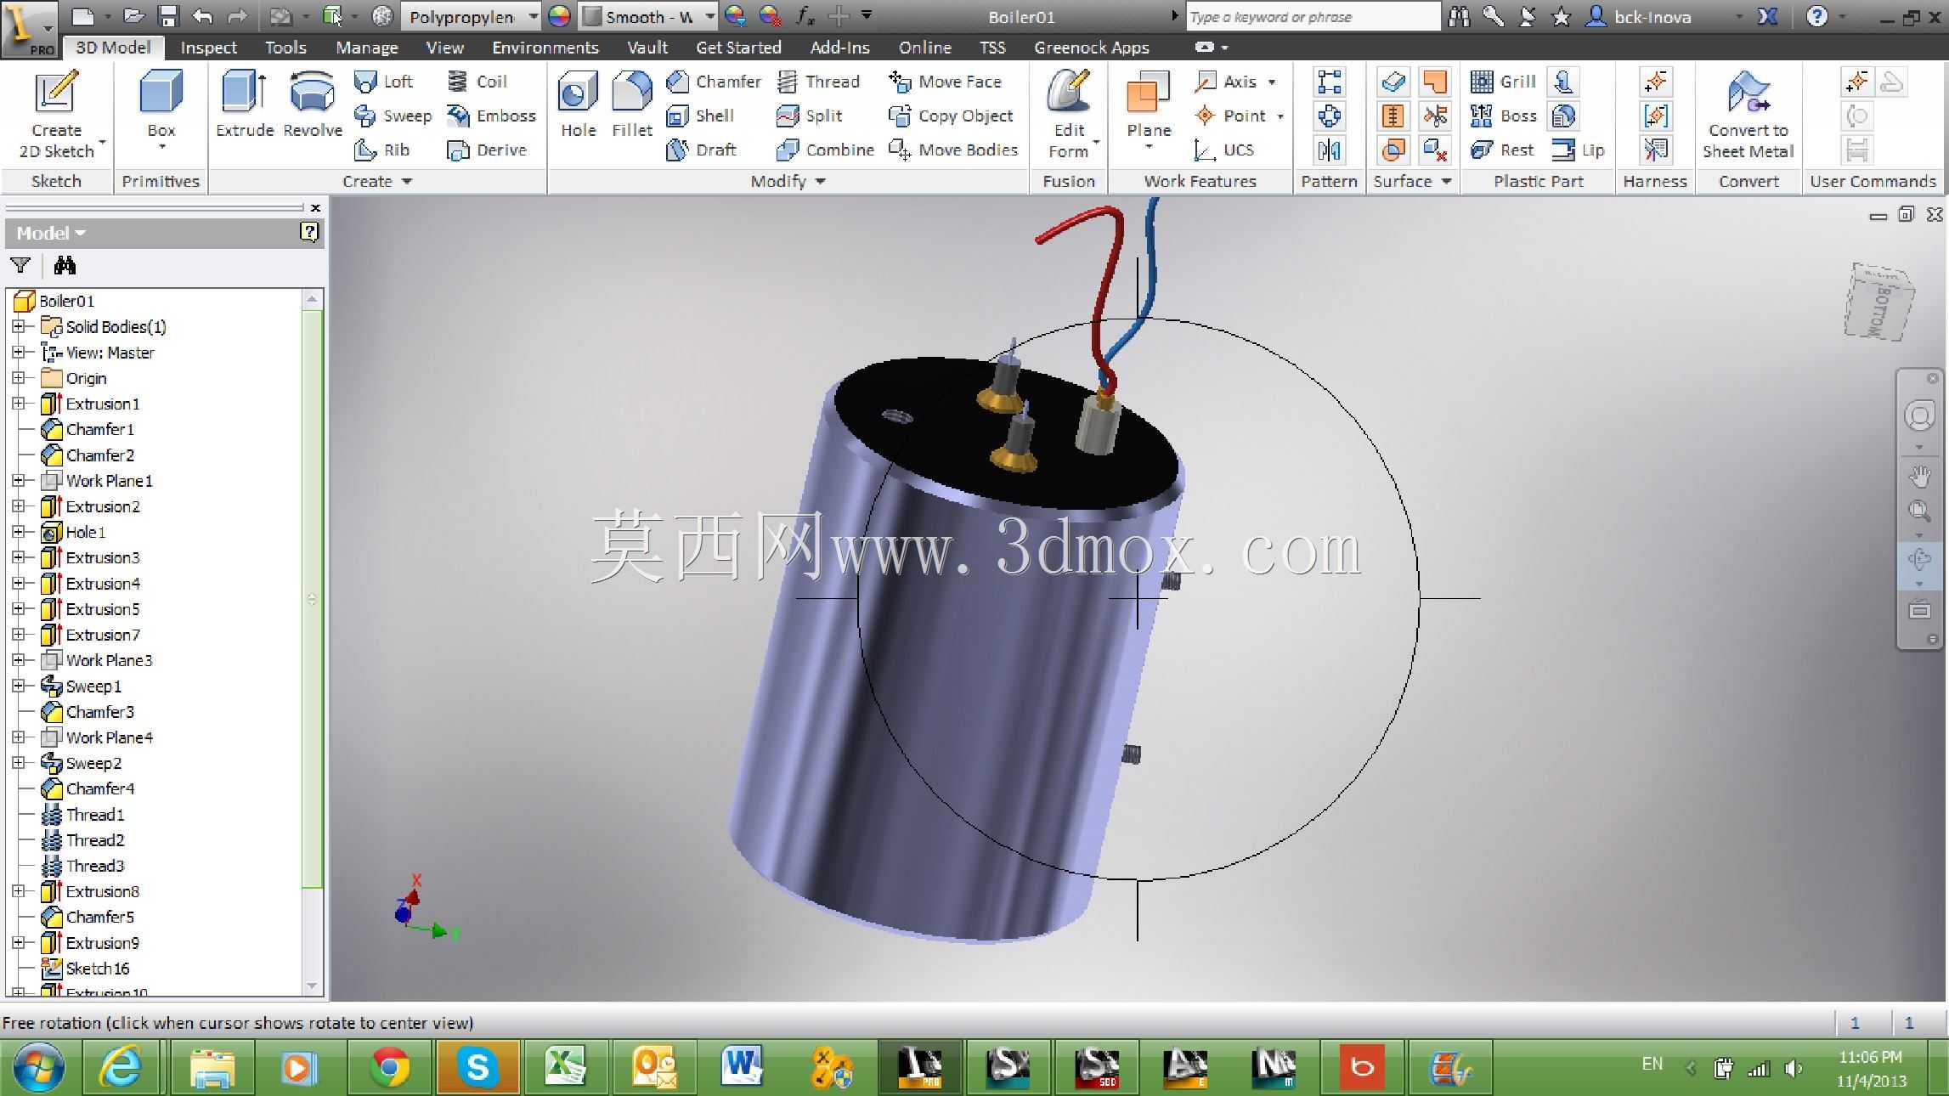Select Sketch16 in the model tree
The height and width of the screenshot is (1096, 1949).
98,969
